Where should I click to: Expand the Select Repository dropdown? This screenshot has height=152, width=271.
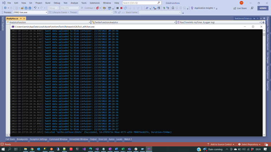point(249,144)
